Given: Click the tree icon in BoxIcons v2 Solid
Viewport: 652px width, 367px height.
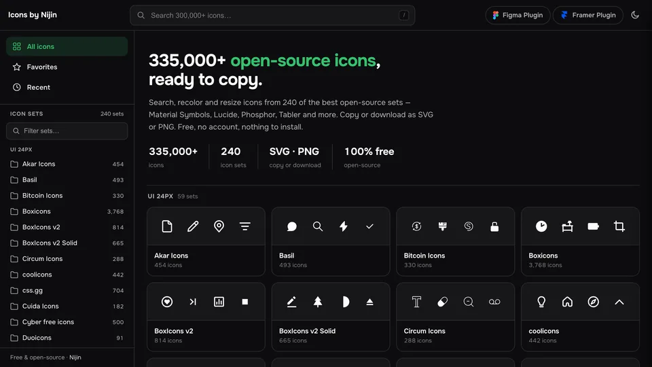Looking at the screenshot, I should [x=318, y=302].
